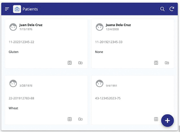The image size is (180, 133).
Task: Open records icon on Wheat allergy card
Action: point(70,119)
